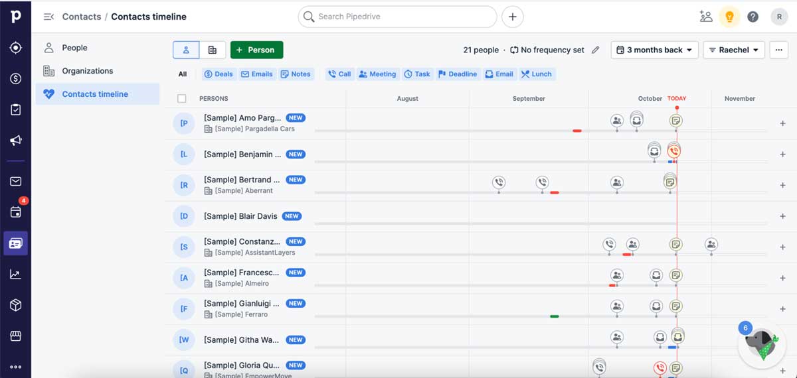Image resolution: width=797 pixels, height=378 pixels.
Task: Open the invite users icon in header
Action: click(x=706, y=17)
